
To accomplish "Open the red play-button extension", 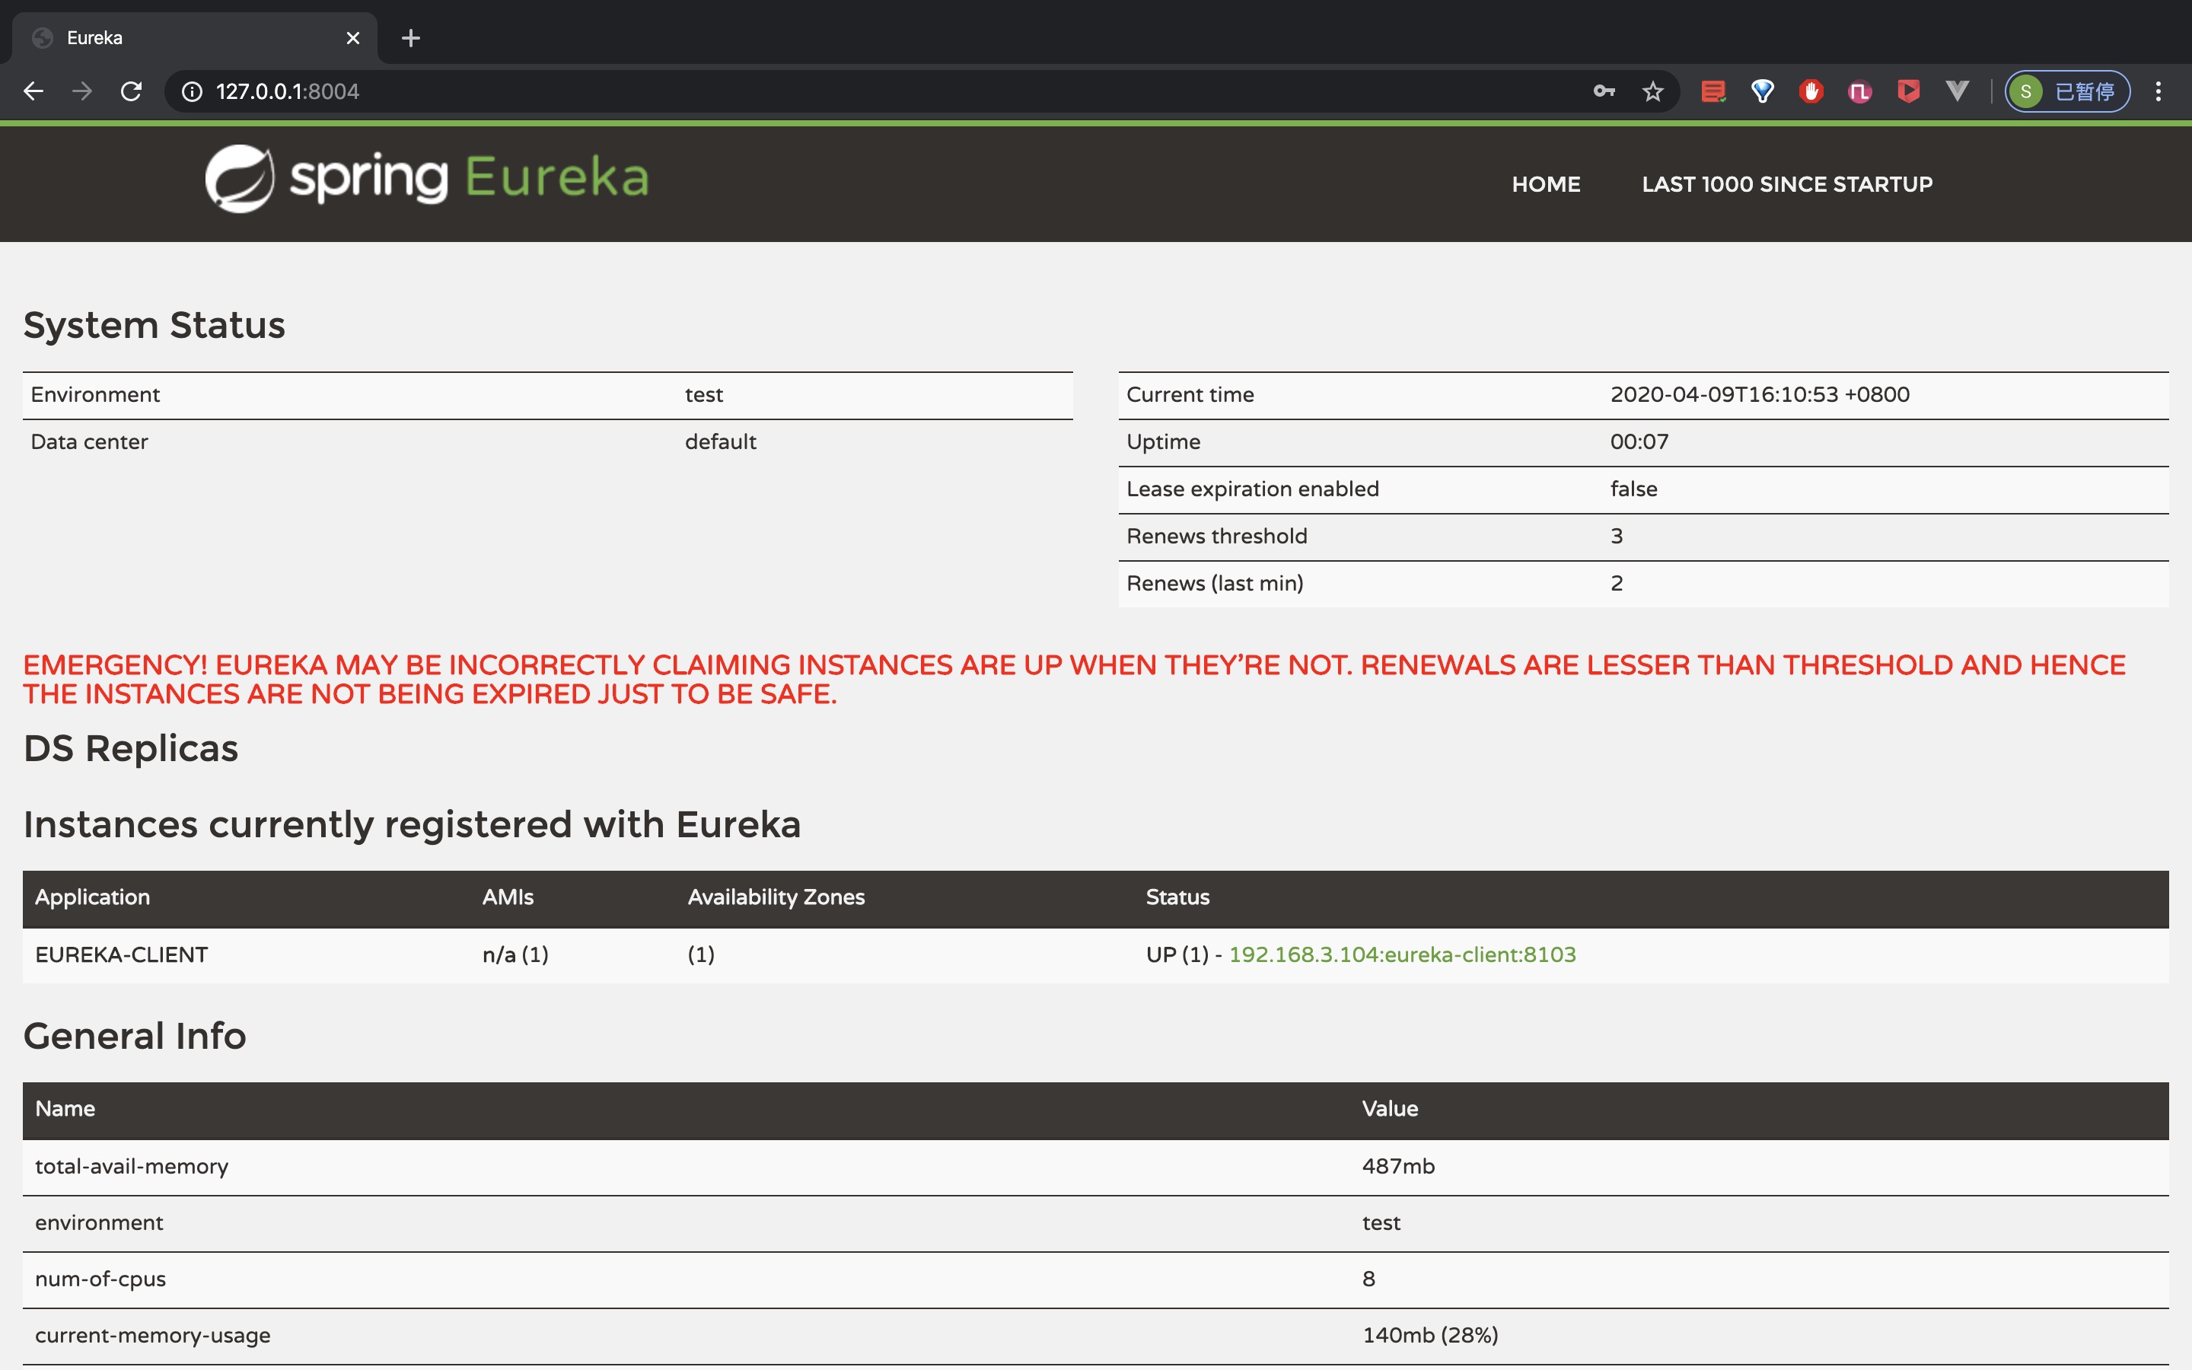I will click(1907, 91).
